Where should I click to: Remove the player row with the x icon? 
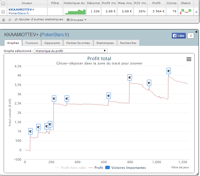(196, 12)
